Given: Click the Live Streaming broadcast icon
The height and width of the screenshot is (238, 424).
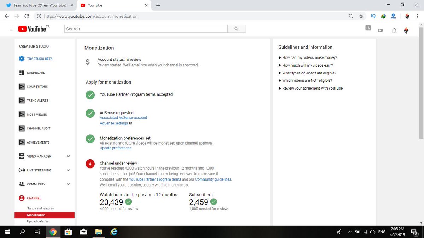Looking at the screenshot, I should (22, 170).
